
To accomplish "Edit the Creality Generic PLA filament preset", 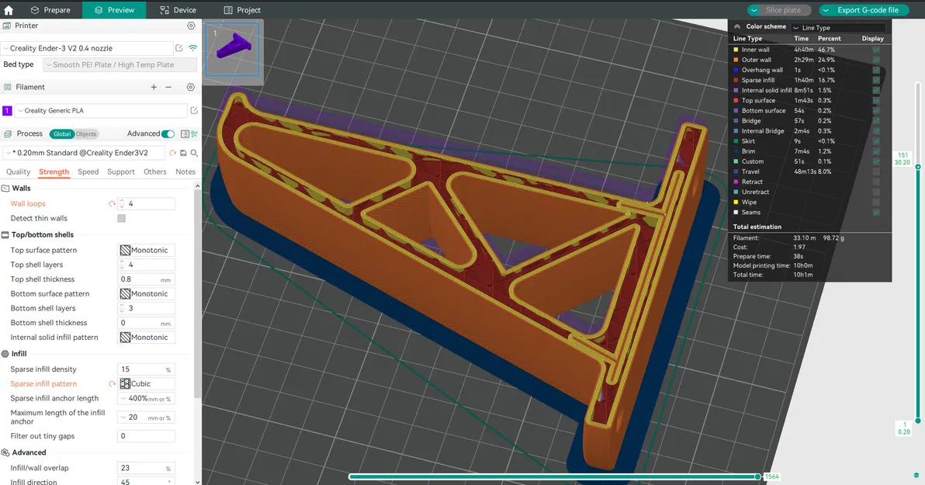I will 194,110.
